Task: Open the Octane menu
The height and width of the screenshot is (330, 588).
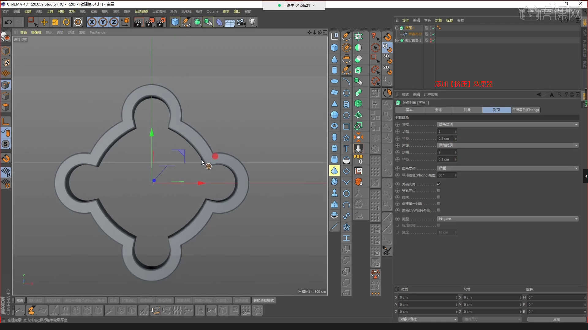Action: point(213,11)
